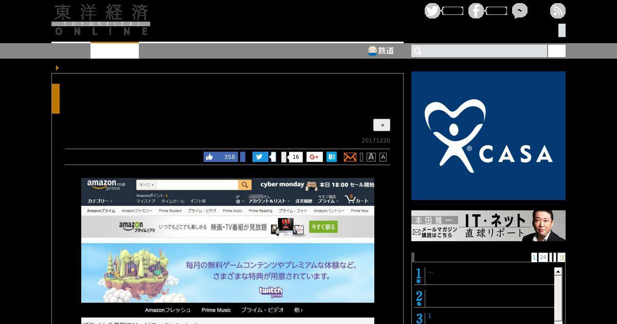Open the rank 2 article in ranking
The image size is (617, 324).
tap(483, 298)
